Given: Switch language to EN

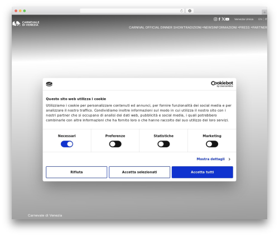Looking at the screenshot, I should (x=260, y=19).
